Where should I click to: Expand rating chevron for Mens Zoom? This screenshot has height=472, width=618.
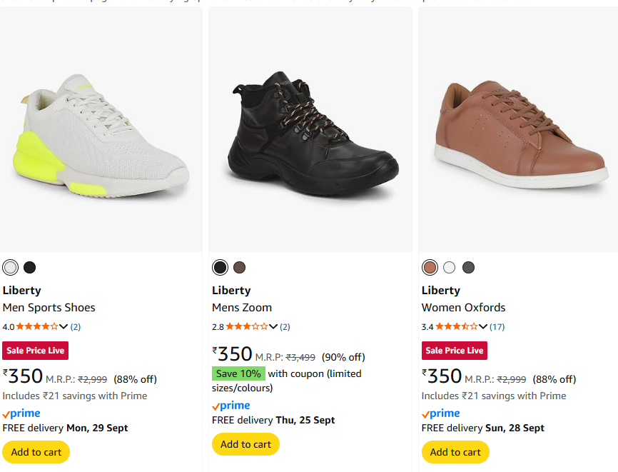273,327
